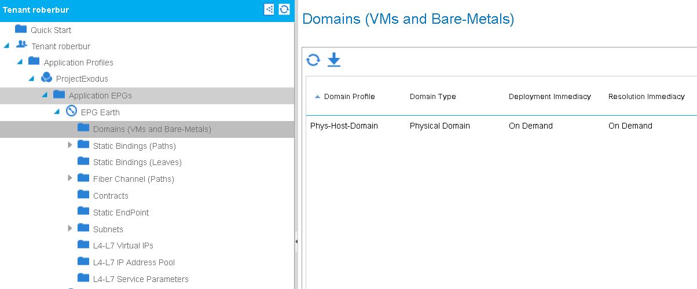Open L4-L7 IP Address Pool
Screen dimensions: 697x289
point(134,262)
